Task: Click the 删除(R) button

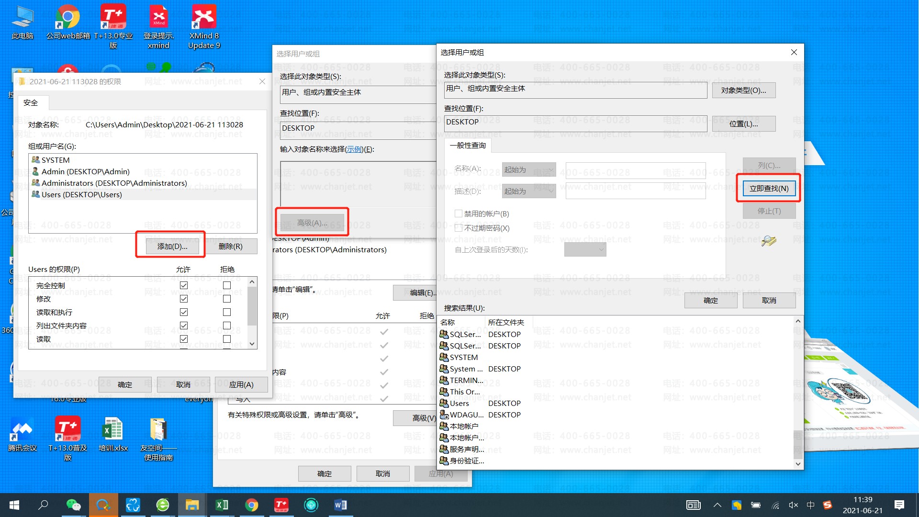Action: (x=231, y=246)
